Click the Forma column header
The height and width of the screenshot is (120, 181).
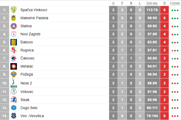coord(175,3)
